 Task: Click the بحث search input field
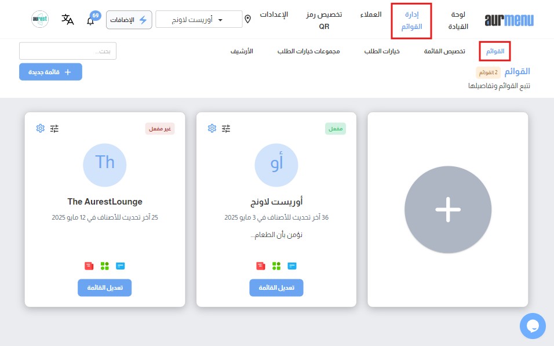tap(68, 51)
